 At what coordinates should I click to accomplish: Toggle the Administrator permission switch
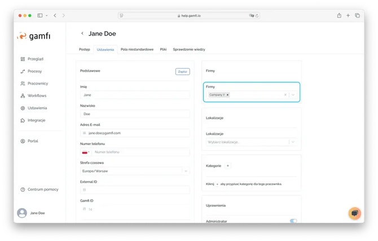(x=293, y=221)
